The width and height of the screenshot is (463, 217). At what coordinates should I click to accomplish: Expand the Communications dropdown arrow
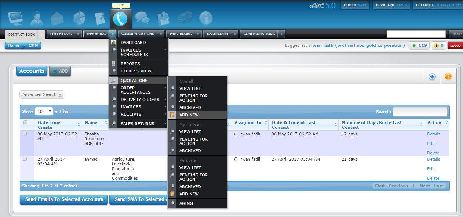161,34
